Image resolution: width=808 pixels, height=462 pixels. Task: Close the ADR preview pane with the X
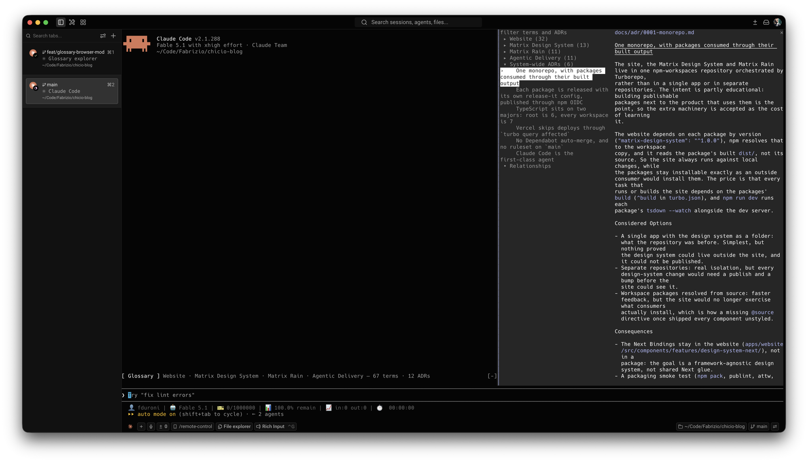781,33
